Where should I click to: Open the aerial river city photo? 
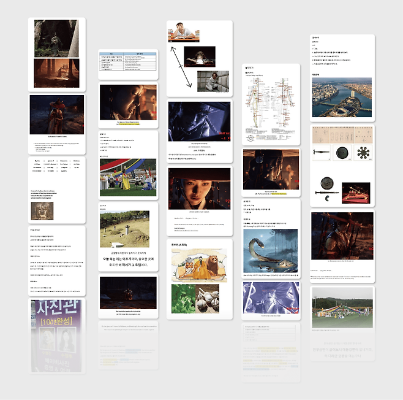click(342, 97)
